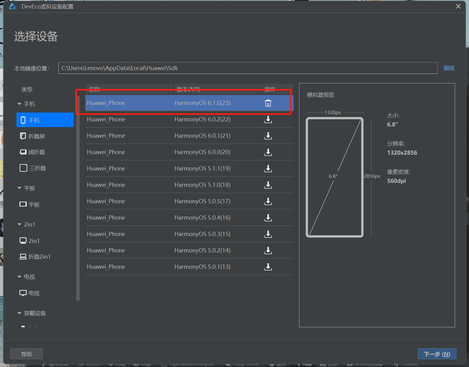Screen dimensions: 469x367
Task: Download HarmonyOS 5.0.2(14) image
Action: pos(268,251)
